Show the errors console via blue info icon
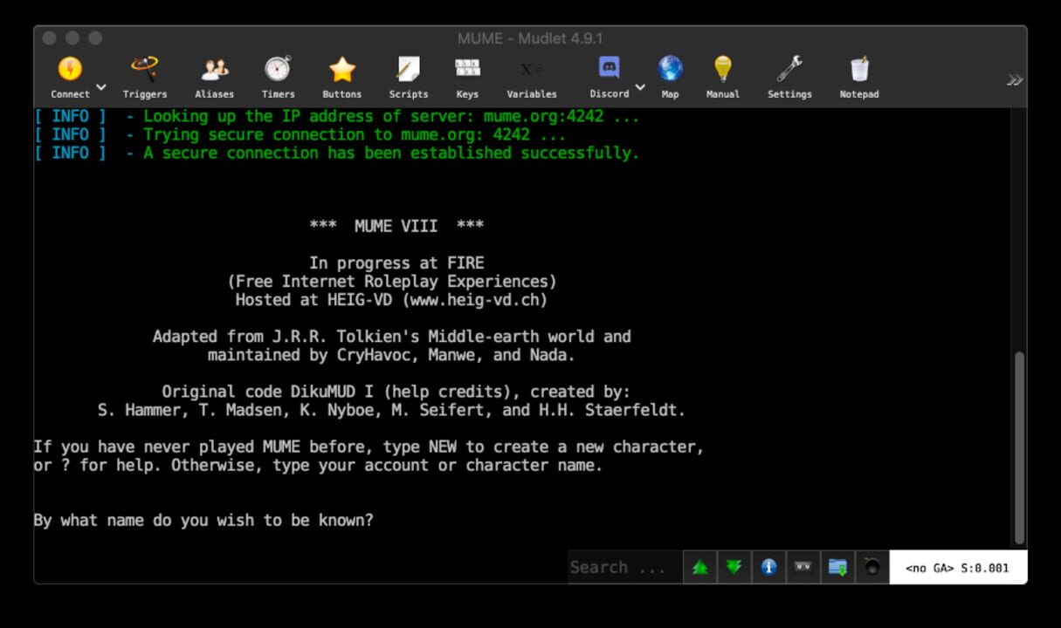The height and width of the screenshot is (628, 1061). (x=768, y=566)
